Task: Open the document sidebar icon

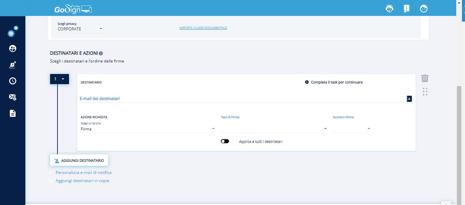Action: click(13, 113)
